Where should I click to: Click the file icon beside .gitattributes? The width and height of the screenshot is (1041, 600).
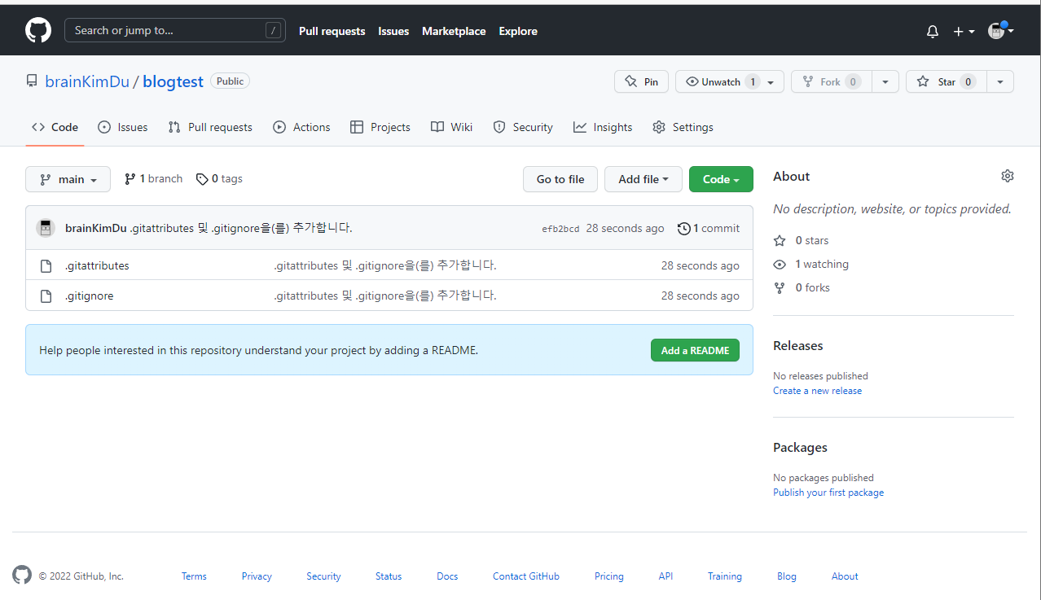pos(46,265)
